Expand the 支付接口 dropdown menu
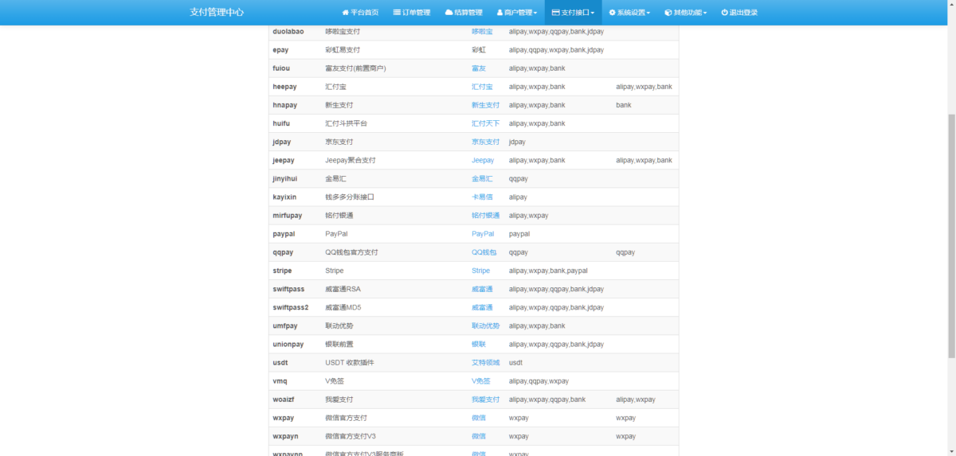 click(573, 13)
